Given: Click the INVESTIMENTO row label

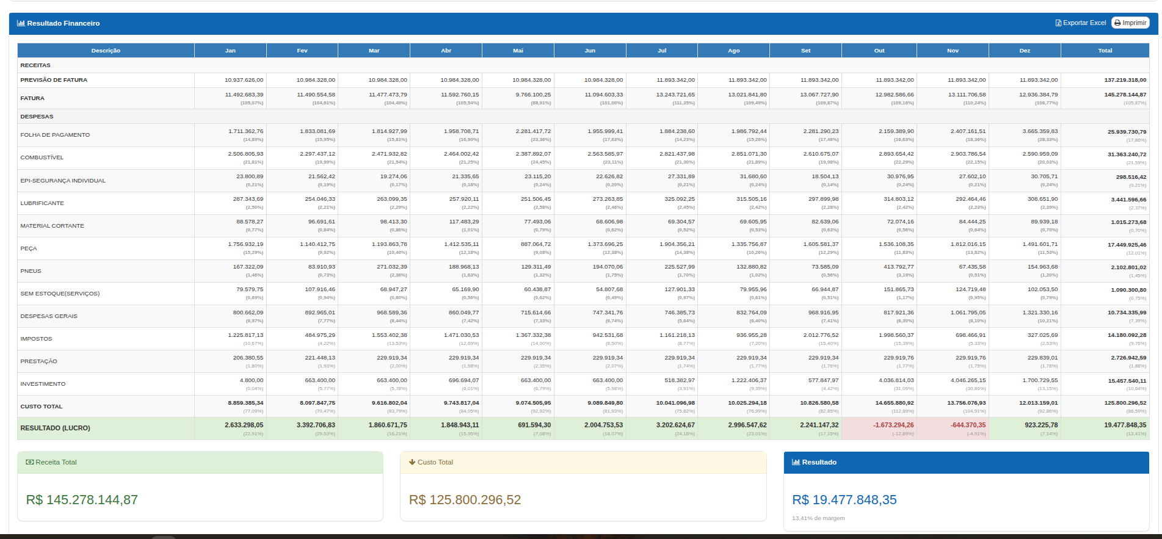Looking at the screenshot, I should click(43, 384).
